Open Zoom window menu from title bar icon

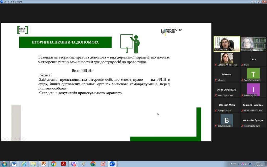tap(2, 2)
